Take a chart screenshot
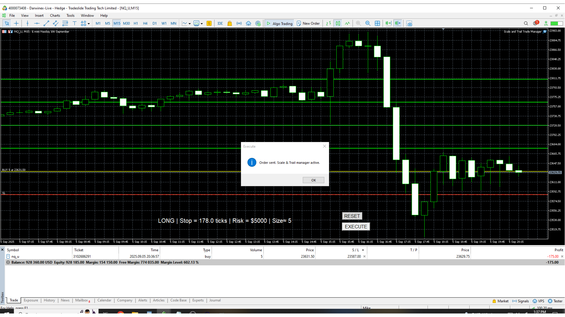The image size is (565, 317). (409, 23)
